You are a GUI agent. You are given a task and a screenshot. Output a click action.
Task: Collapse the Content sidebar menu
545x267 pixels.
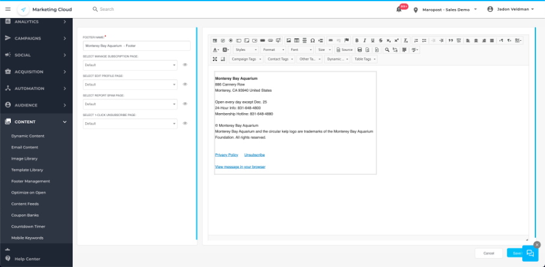[x=36, y=122]
